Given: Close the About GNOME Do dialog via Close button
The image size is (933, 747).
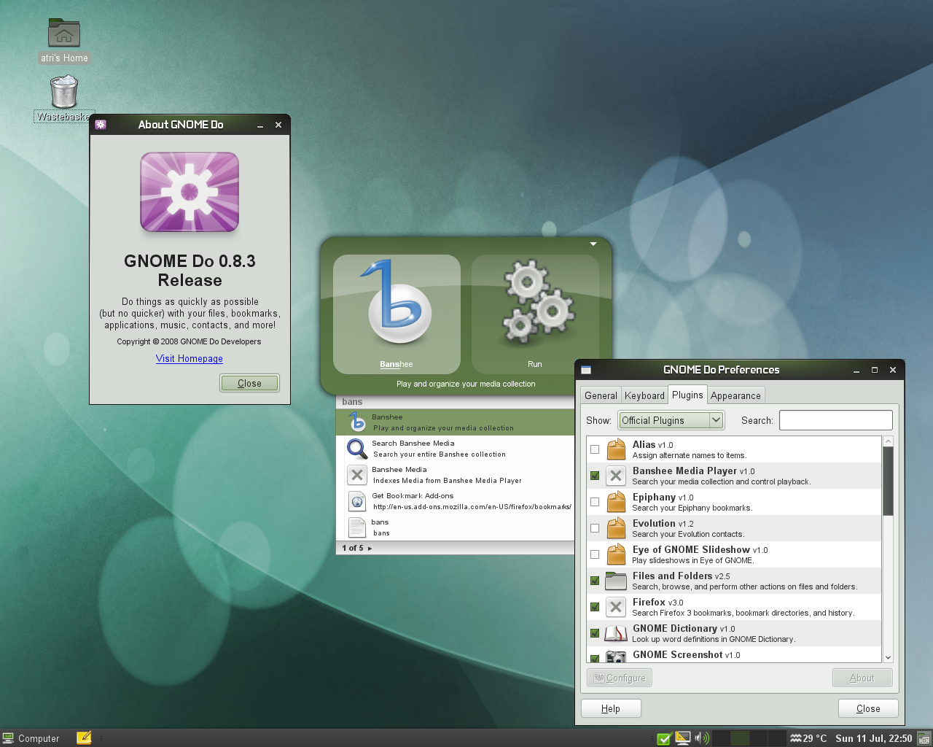Looking at the screenshot, I should (x=249, y=383).
